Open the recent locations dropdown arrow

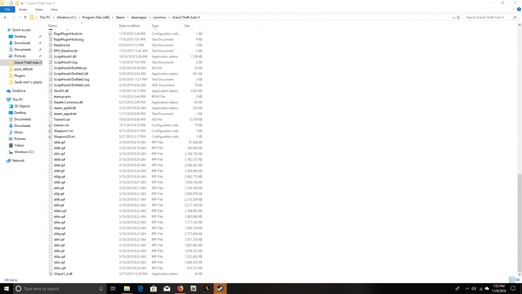19,17
